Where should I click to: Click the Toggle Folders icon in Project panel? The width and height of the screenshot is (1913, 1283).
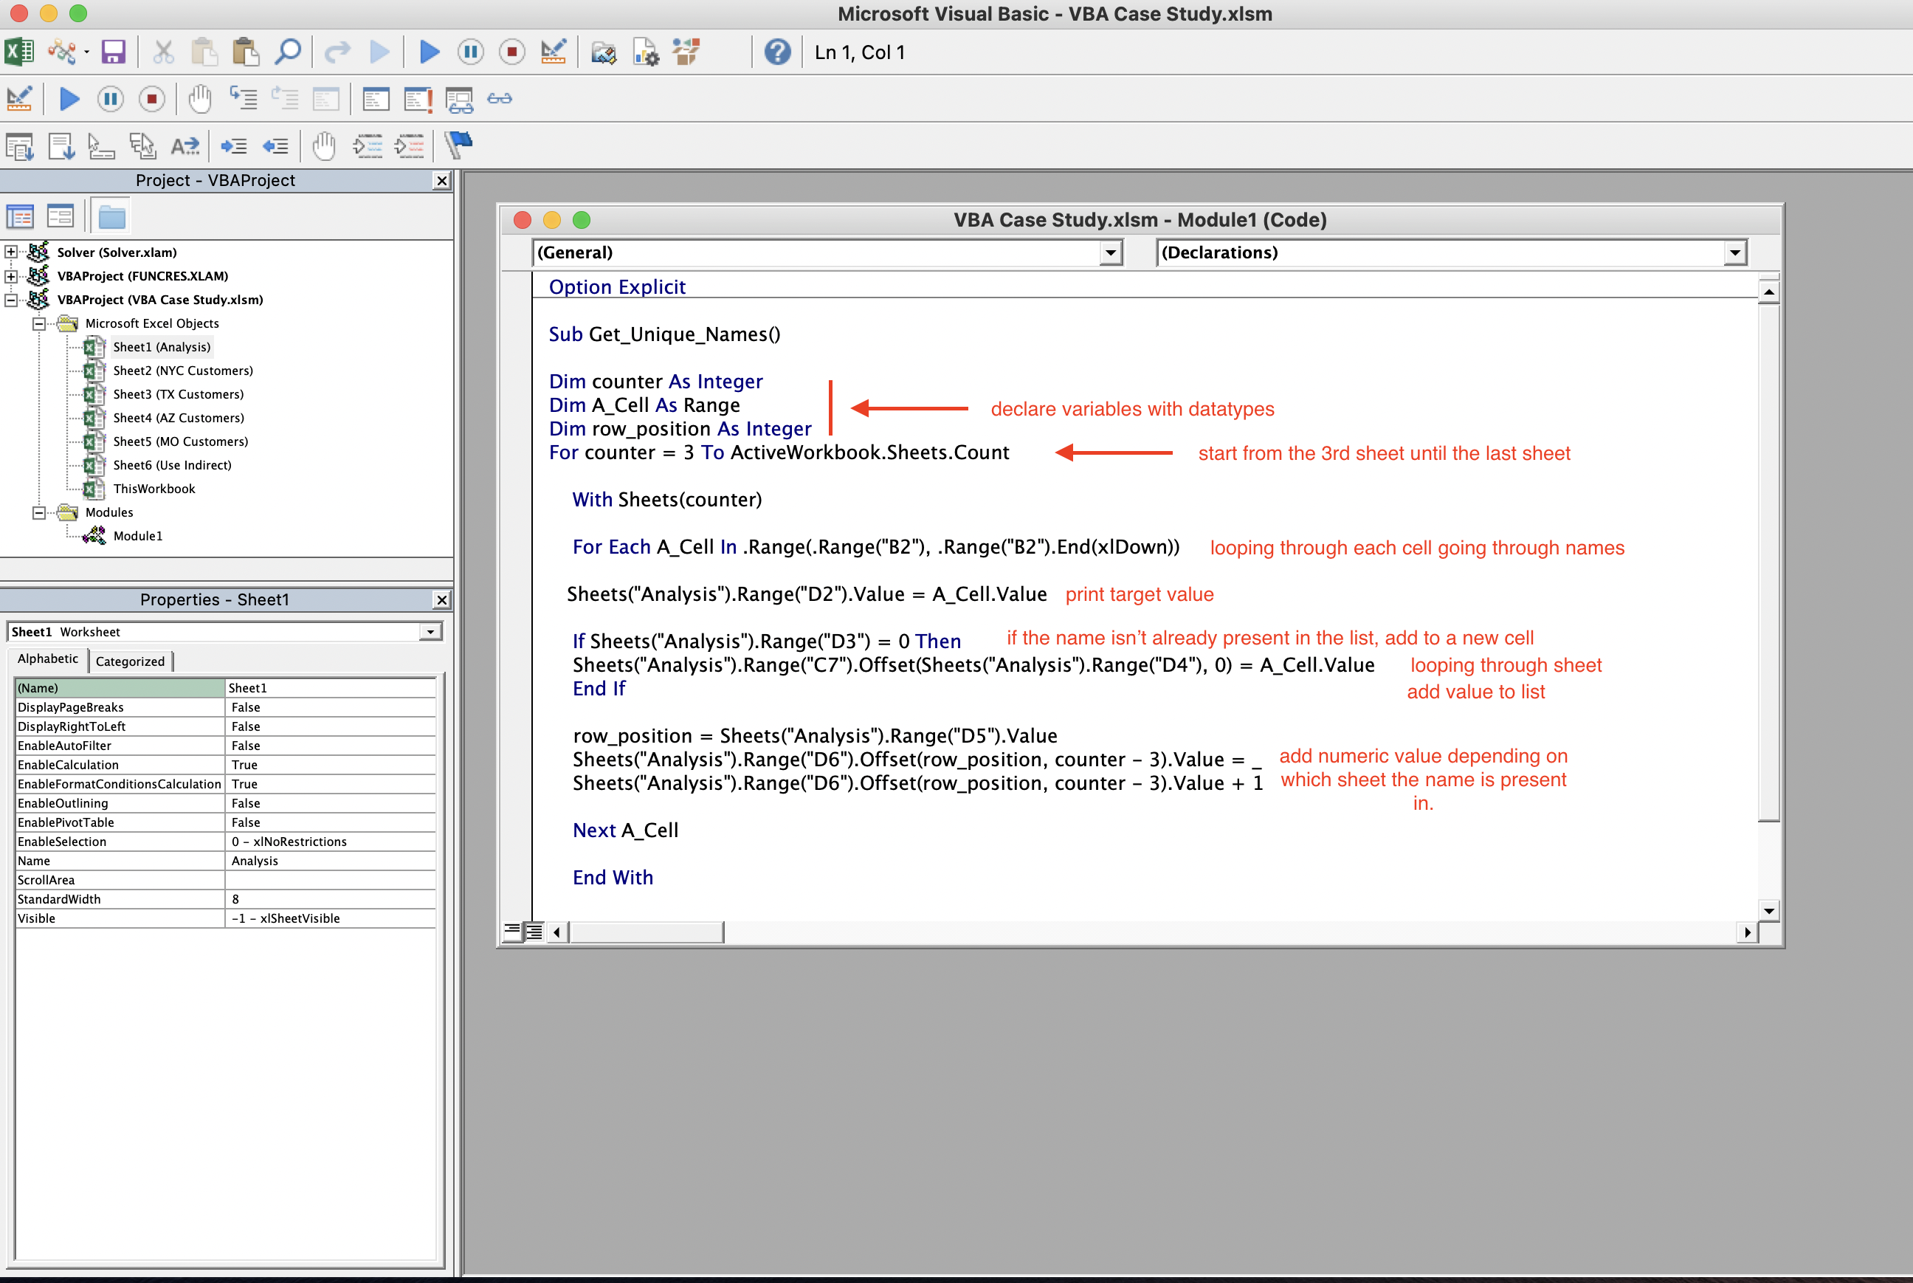(112, 217)
